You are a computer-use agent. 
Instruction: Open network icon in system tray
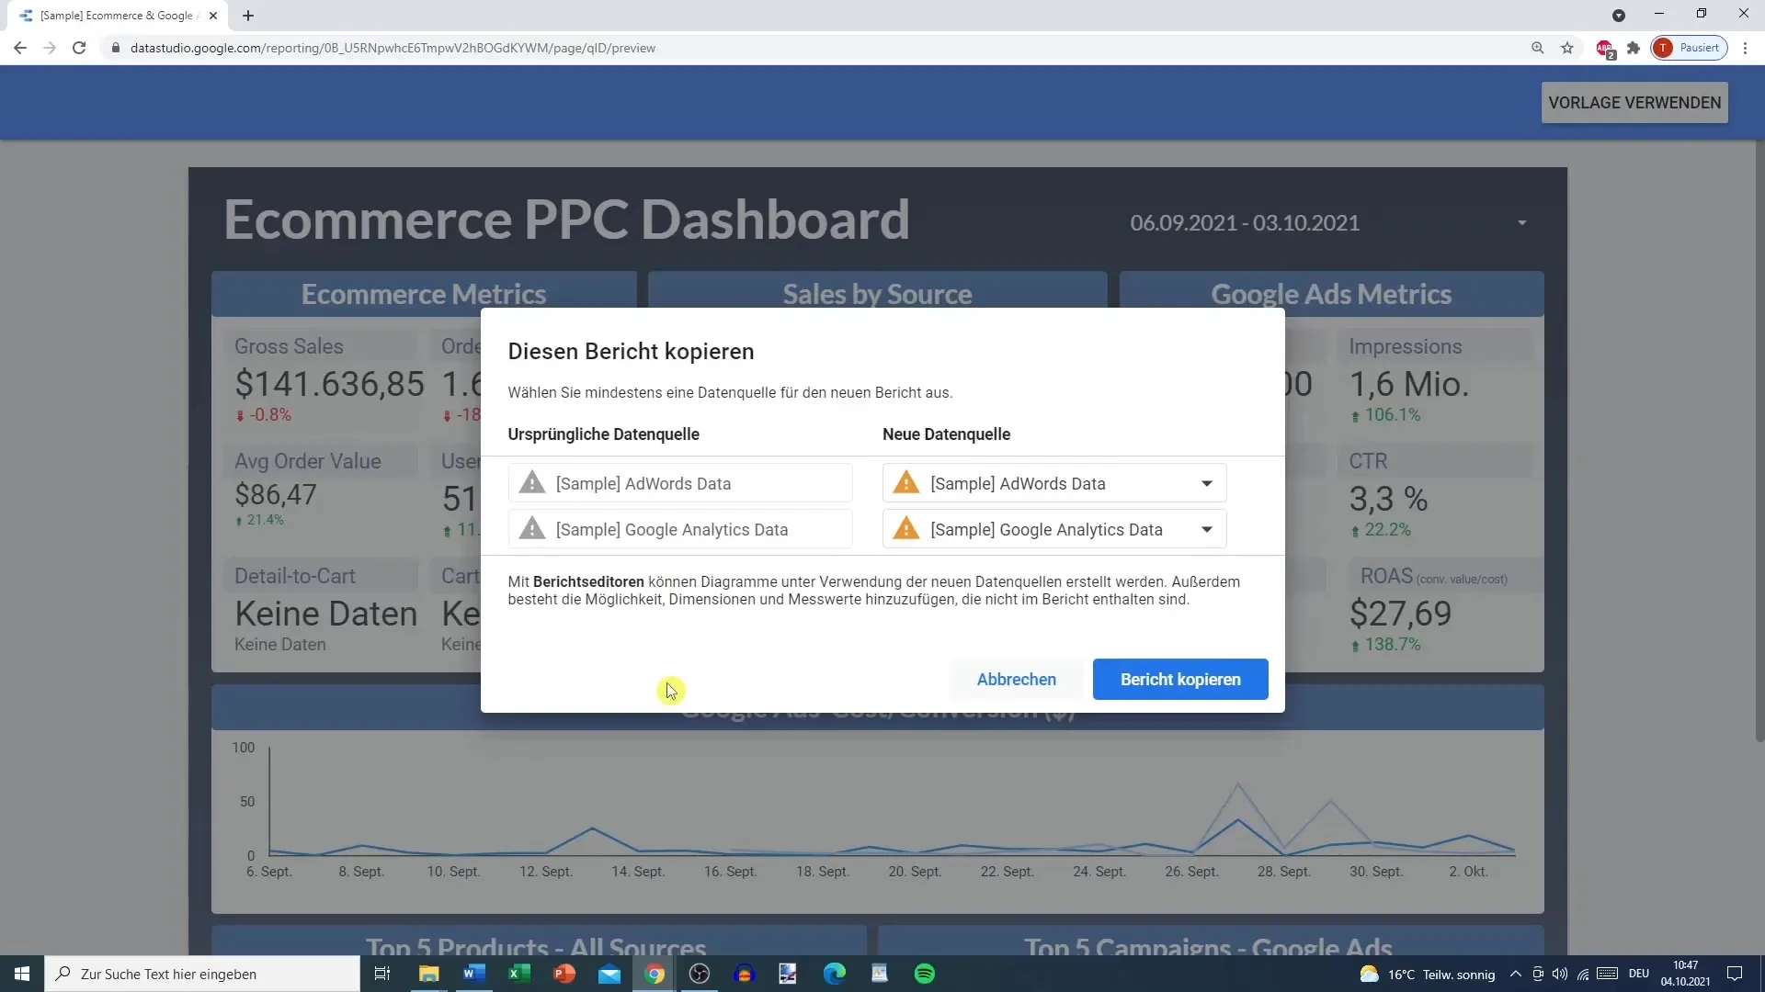tap(1583, 974)
